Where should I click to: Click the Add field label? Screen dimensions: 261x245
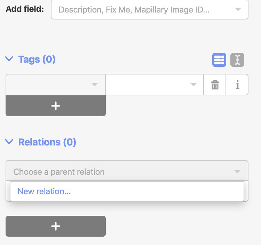[x=25, y=9]
